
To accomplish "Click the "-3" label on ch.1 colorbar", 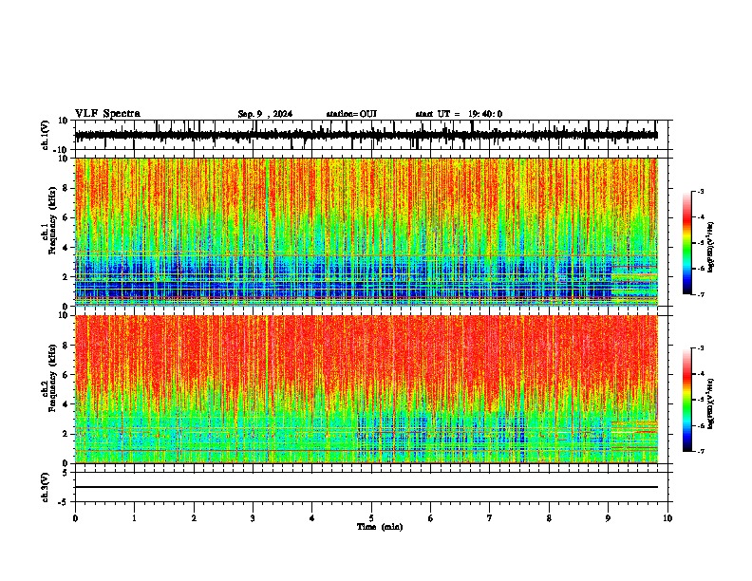I will 700,192.
